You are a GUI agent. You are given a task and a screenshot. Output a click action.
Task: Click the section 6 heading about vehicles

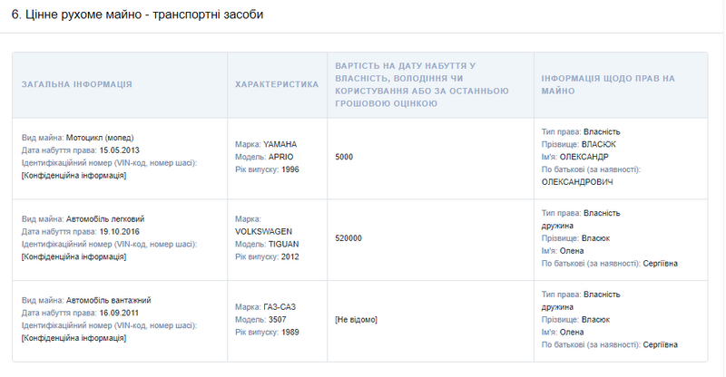(137, 15)
